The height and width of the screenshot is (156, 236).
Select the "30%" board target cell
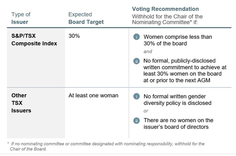(74, 36)
